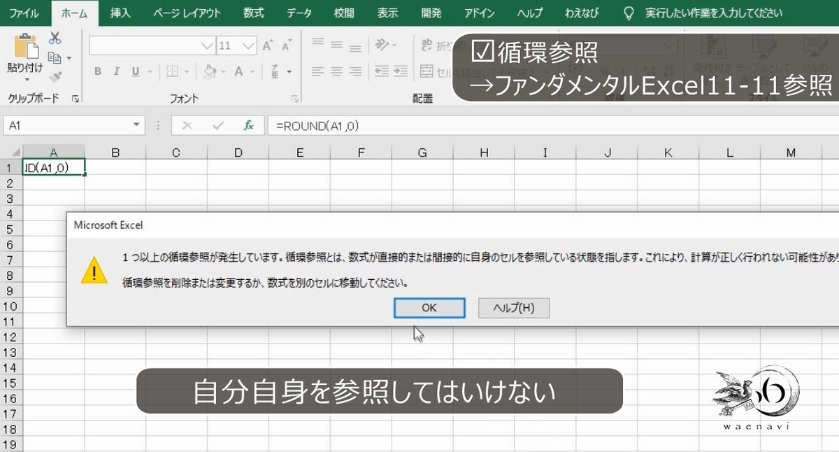Expand the Paste options arrow
The image size is (839, 452).
coord(27,79)
